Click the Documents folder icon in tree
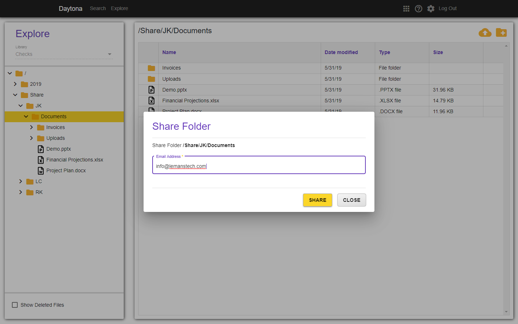Screen dimensions: 518x324 35,117
